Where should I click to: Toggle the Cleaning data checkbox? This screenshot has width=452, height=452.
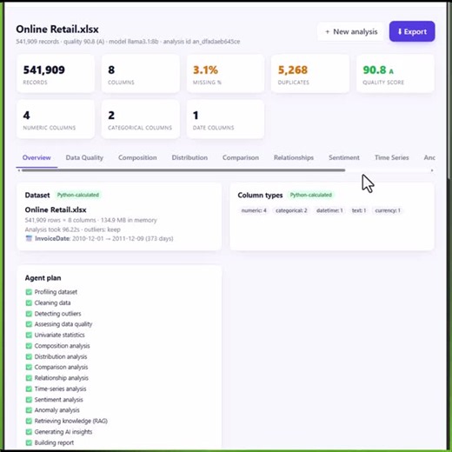point(29,302)
